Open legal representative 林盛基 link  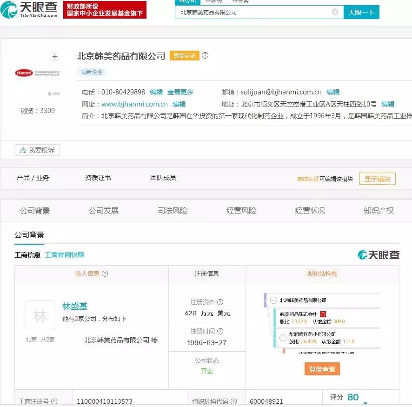[74, 307]
